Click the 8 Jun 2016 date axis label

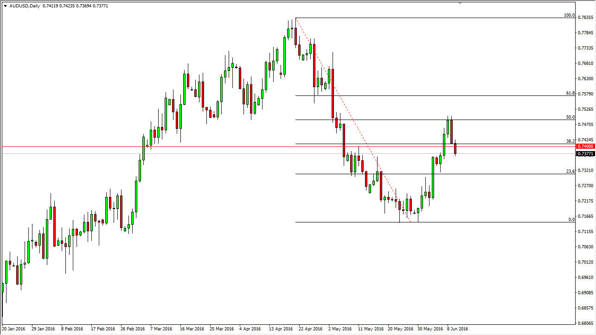pos(456,329)
